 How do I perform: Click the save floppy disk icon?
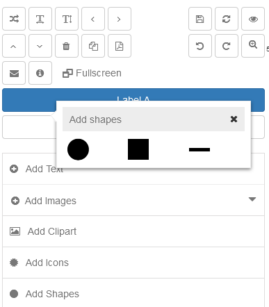pyautogui.click(x=200, y=19)
